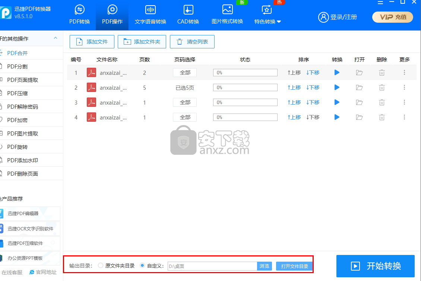Click row 1 progress bar
The image size is (421, 281).
(245, 73)
